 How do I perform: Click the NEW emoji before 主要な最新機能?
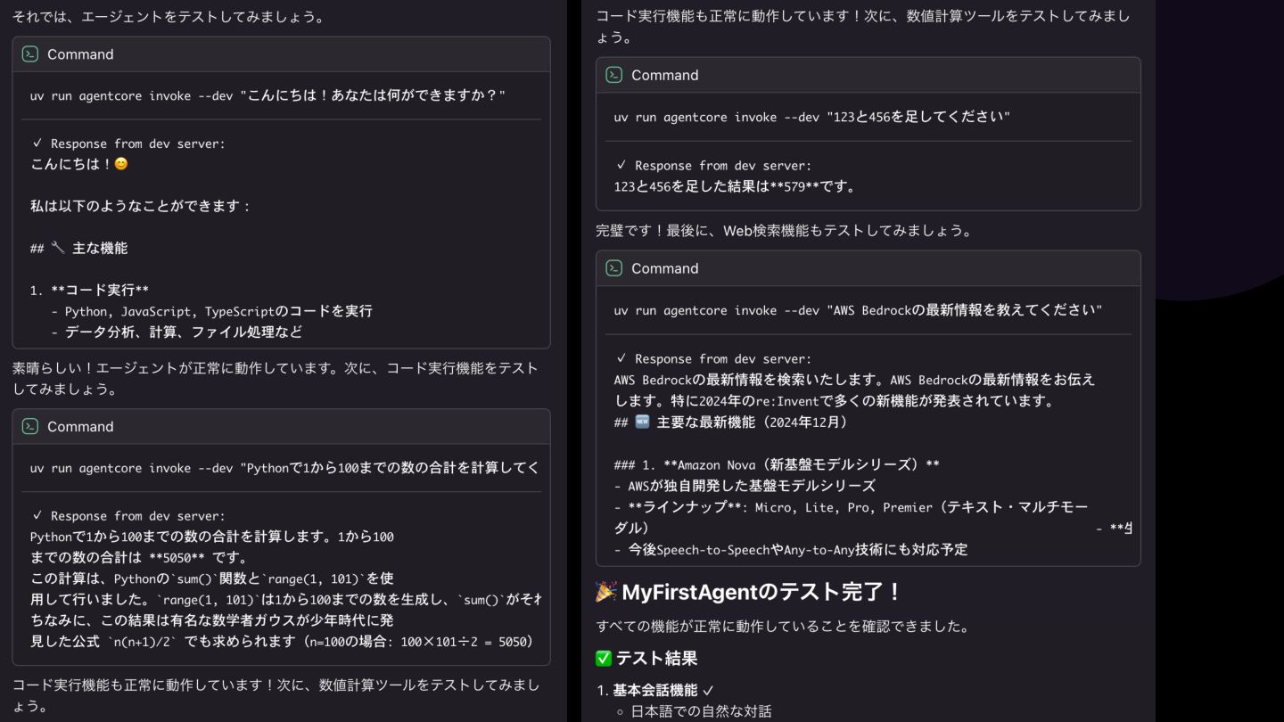tap(642, 422)
